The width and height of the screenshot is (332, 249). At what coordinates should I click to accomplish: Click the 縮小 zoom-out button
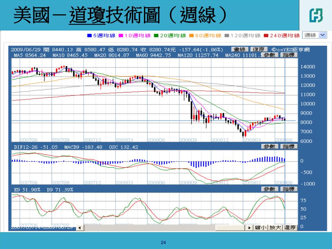[x=261, y=228]
